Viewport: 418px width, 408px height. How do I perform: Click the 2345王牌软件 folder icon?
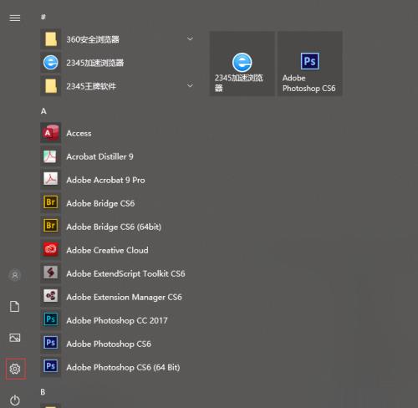point(51,86)
